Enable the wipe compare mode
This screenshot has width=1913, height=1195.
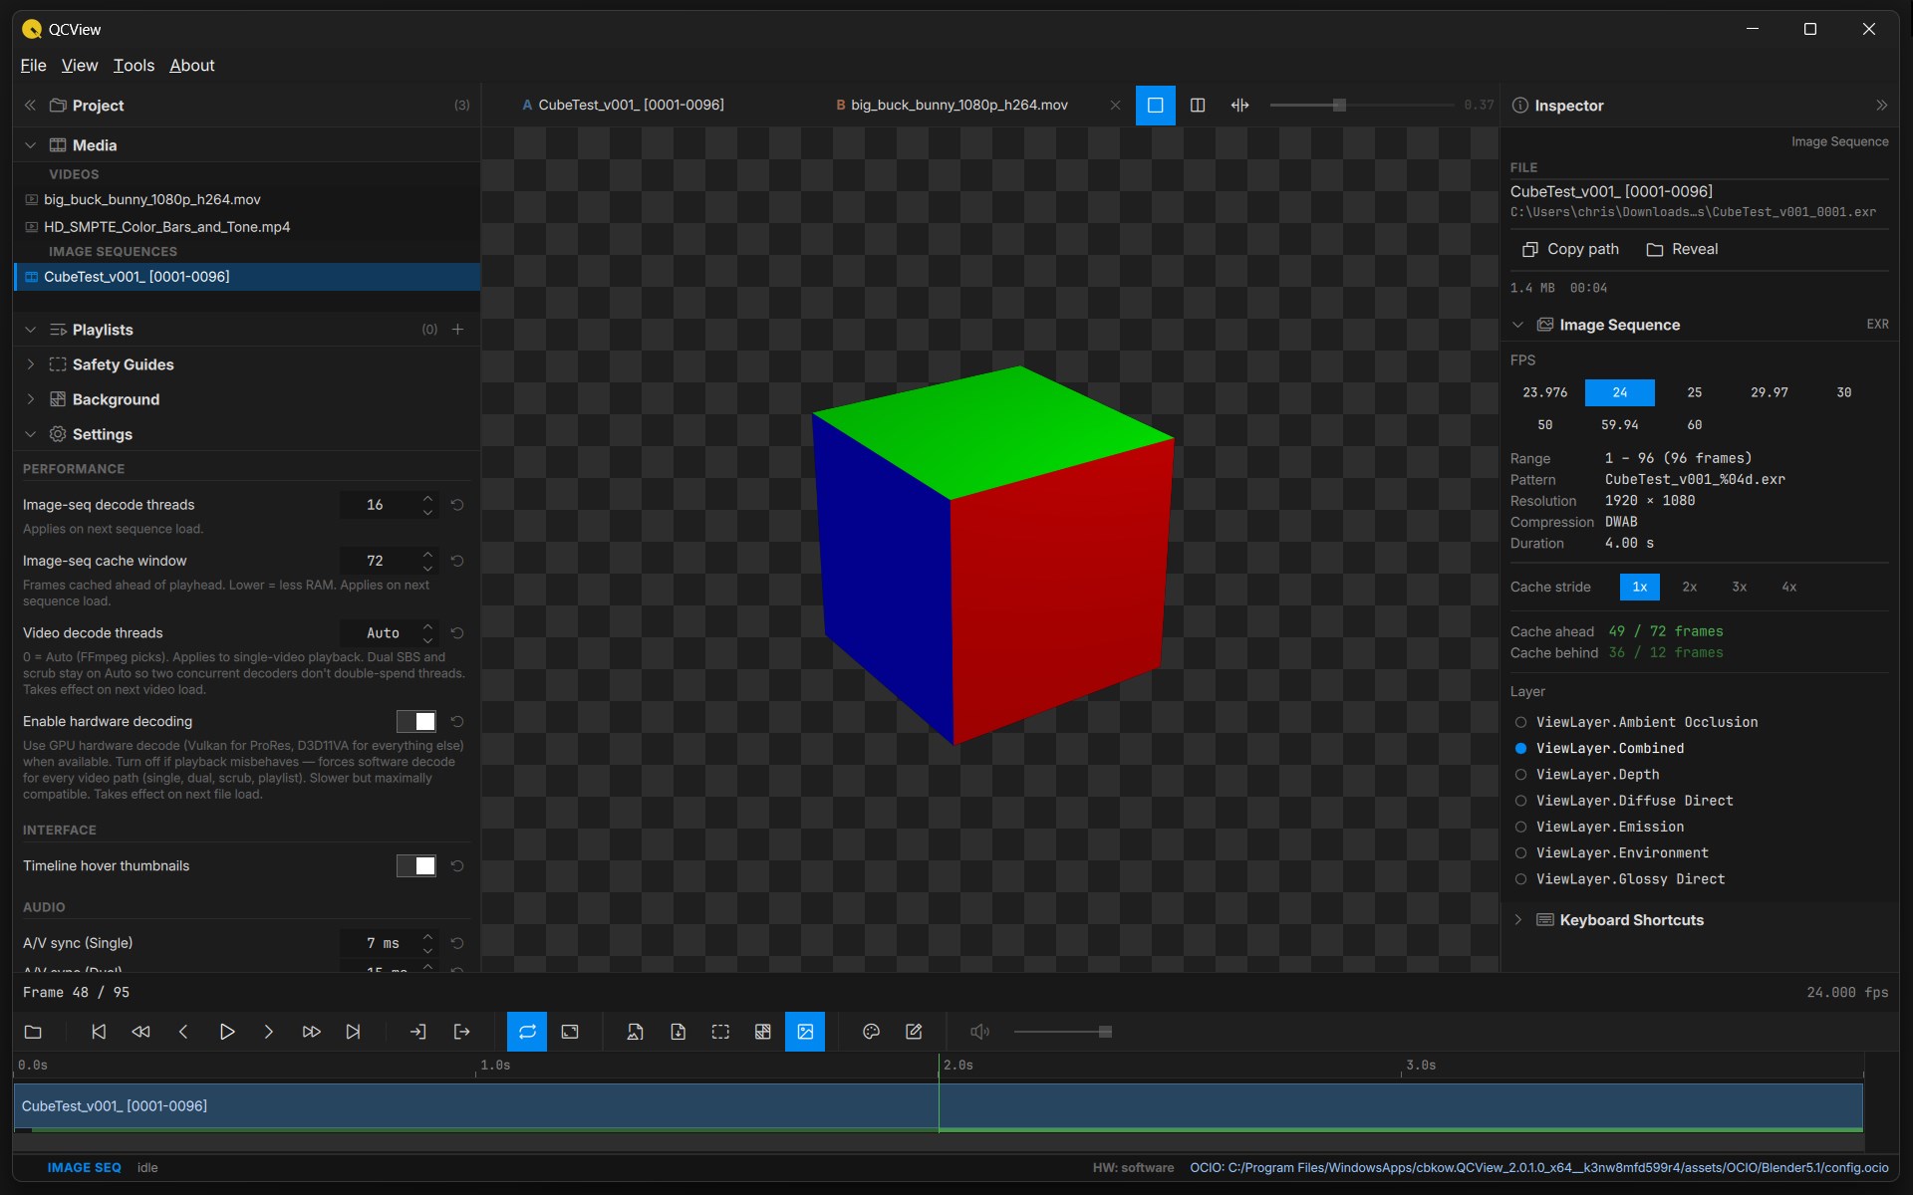pos(1239,105)
